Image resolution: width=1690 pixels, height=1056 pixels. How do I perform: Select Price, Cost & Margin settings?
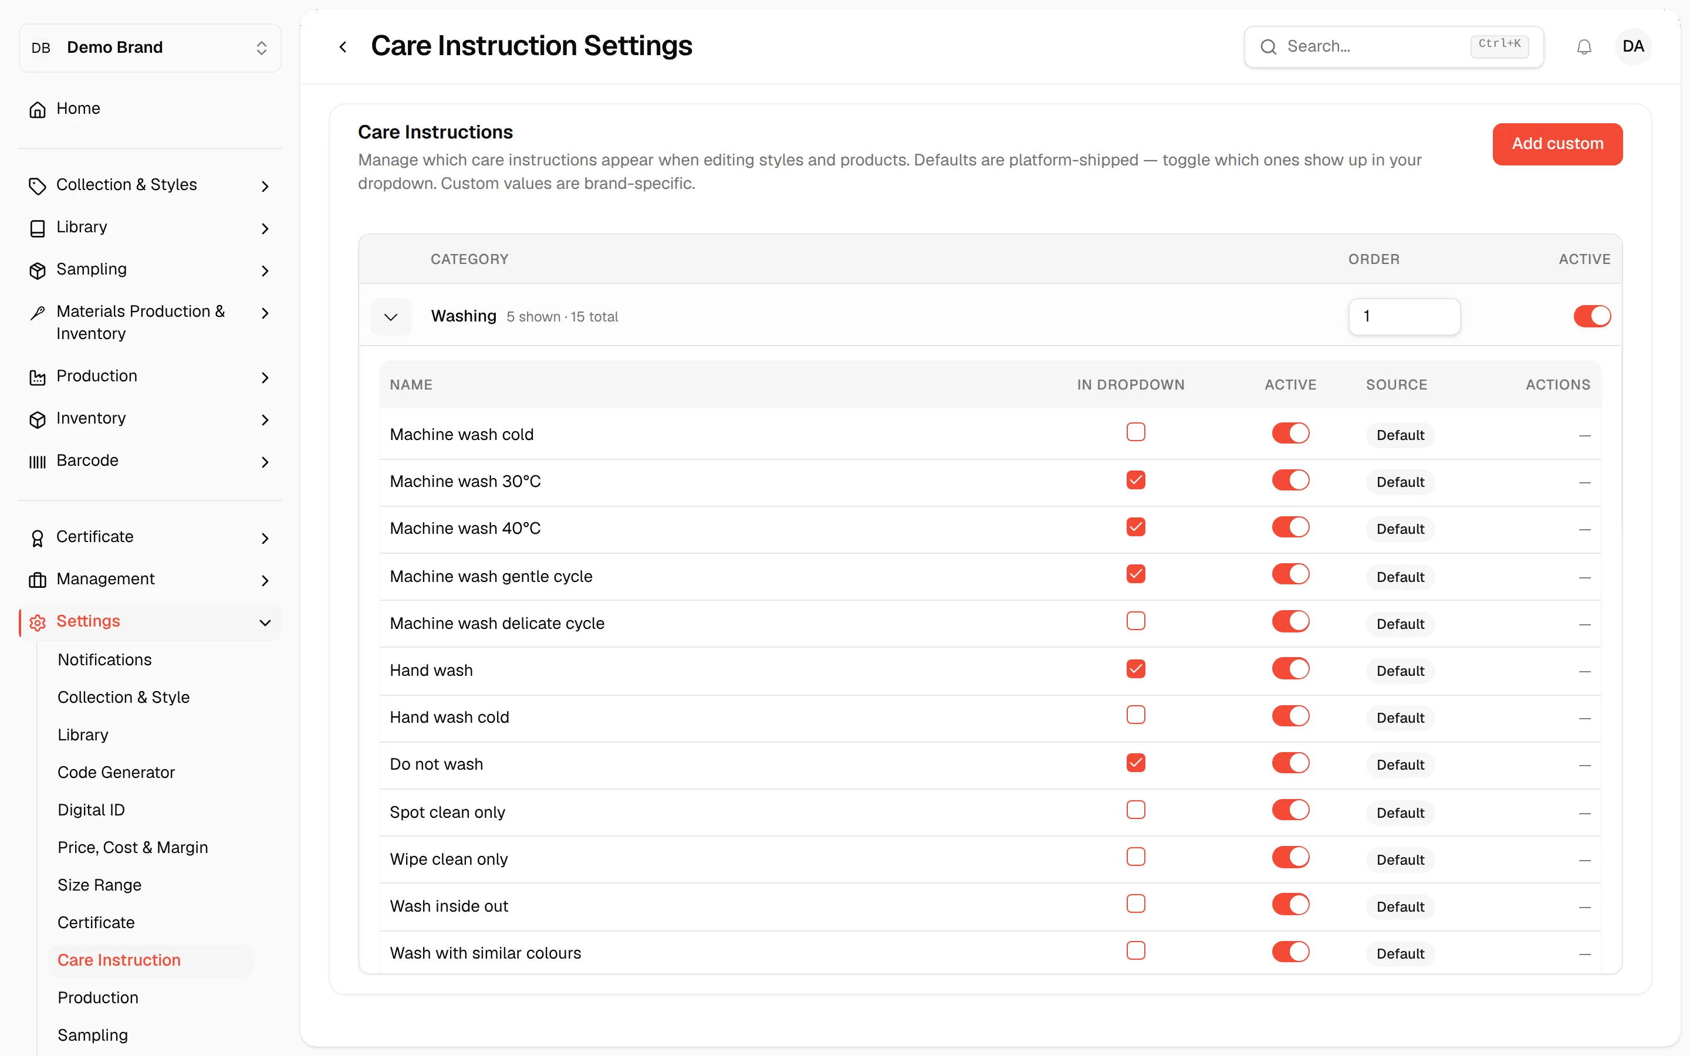[133, 847]
